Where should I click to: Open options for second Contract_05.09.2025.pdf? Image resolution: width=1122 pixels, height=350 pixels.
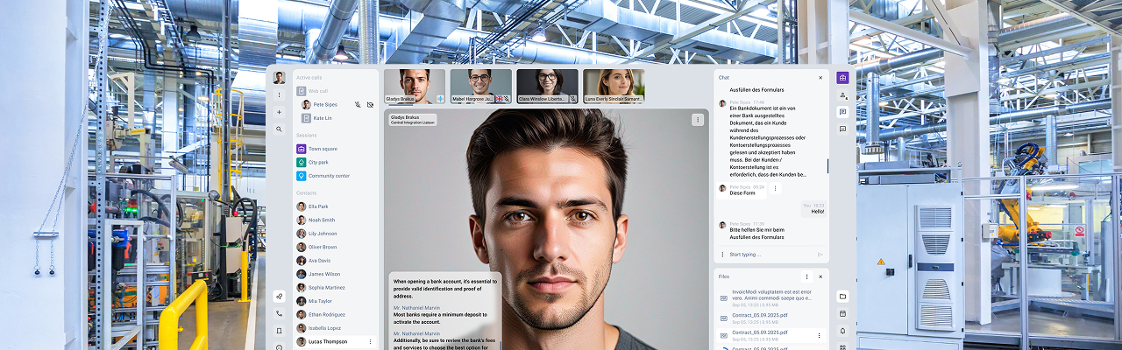[820, 335]
